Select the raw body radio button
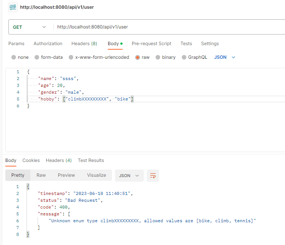285x245 pixels. pyautogui.click(x=138, y=57)
